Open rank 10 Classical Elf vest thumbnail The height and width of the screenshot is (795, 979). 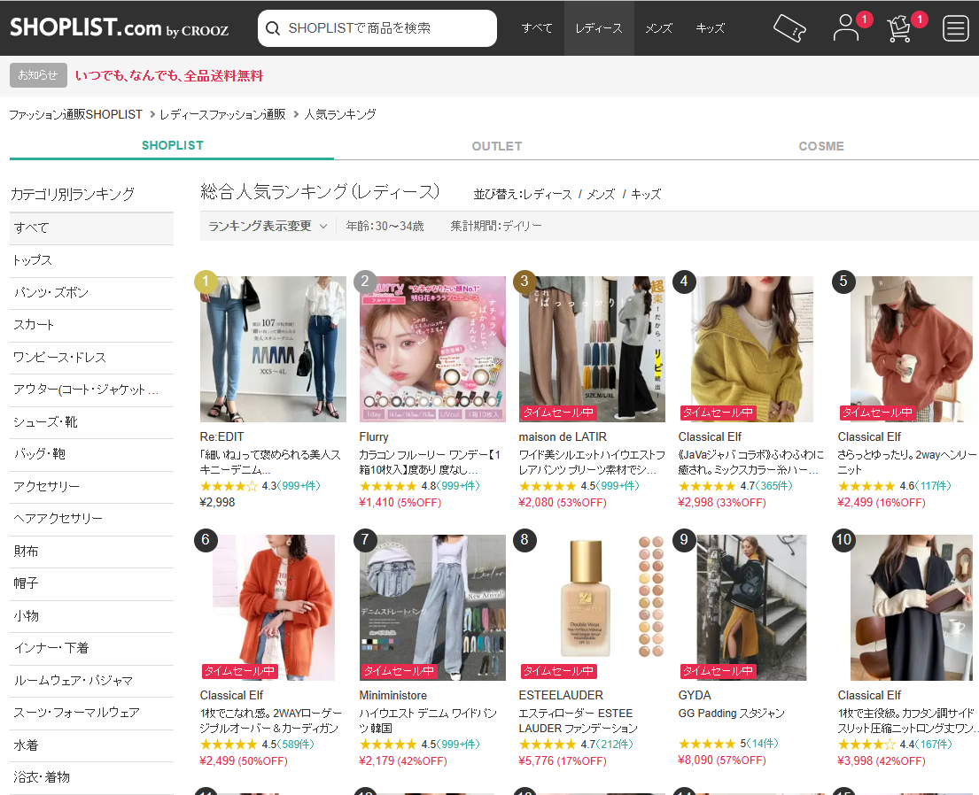click(x=908, y=608)
